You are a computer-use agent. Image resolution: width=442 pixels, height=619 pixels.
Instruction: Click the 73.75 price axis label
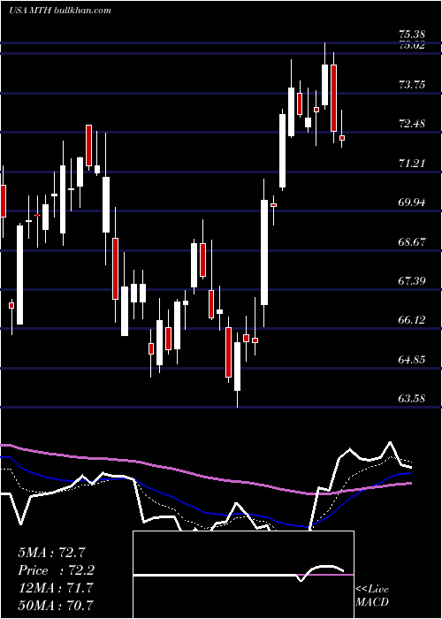coord(413,85)
